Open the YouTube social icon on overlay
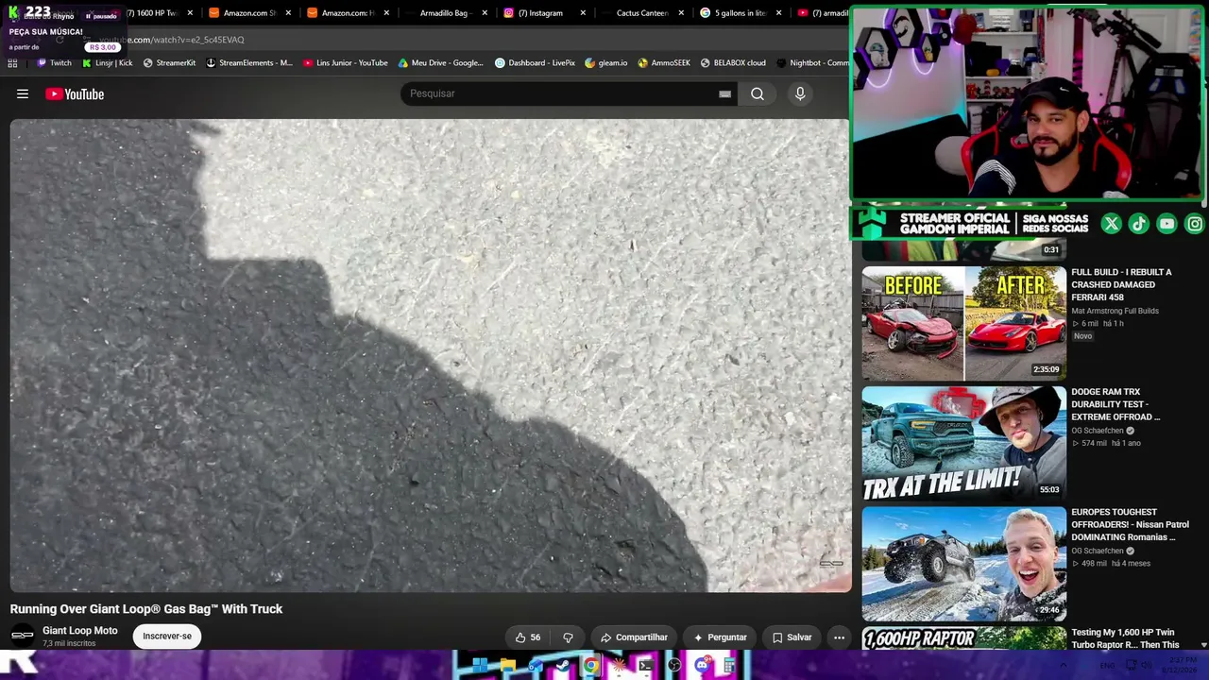 (1166, 224)
